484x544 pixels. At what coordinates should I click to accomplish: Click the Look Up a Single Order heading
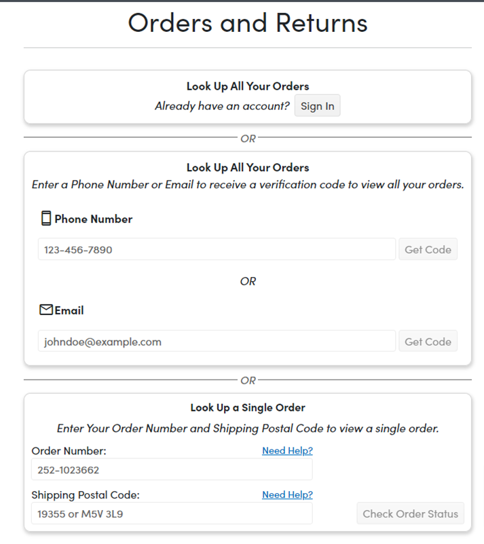pyautogui.click(x=248, y=407)
